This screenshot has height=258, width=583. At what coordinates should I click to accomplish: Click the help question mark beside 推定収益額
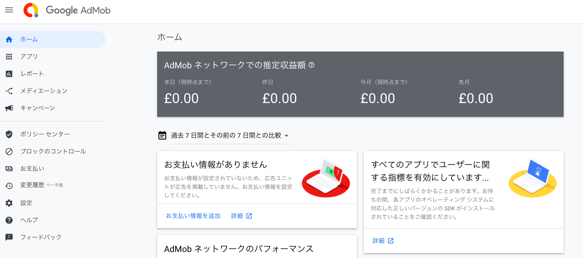pyautogui.click(x=311, y=65)
